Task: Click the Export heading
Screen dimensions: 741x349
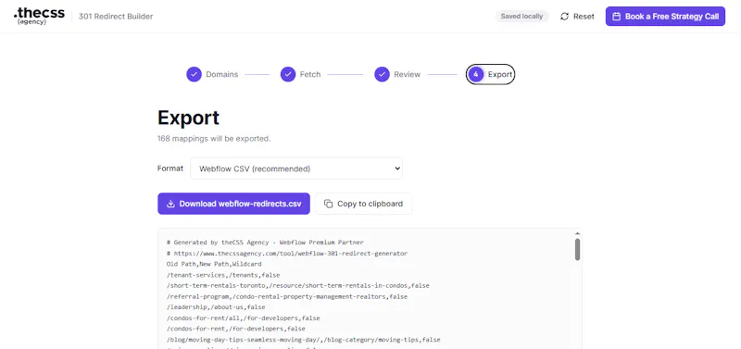Action: click(189, 118)
